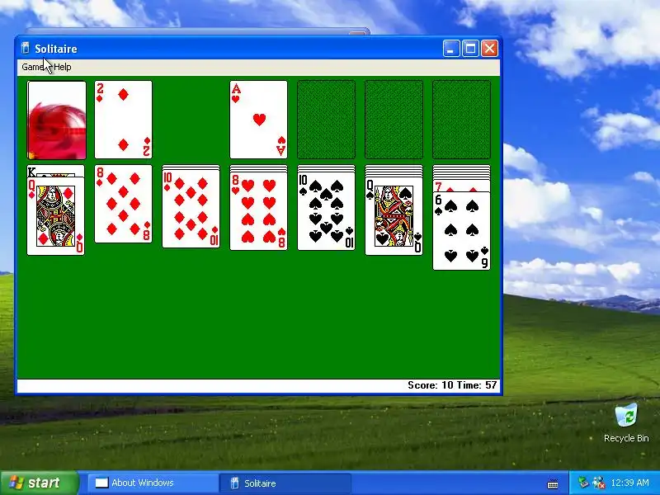Select the king card behind the queen of diamonds
The width and height of the screenshot is (660, 495).
(55, 171)
